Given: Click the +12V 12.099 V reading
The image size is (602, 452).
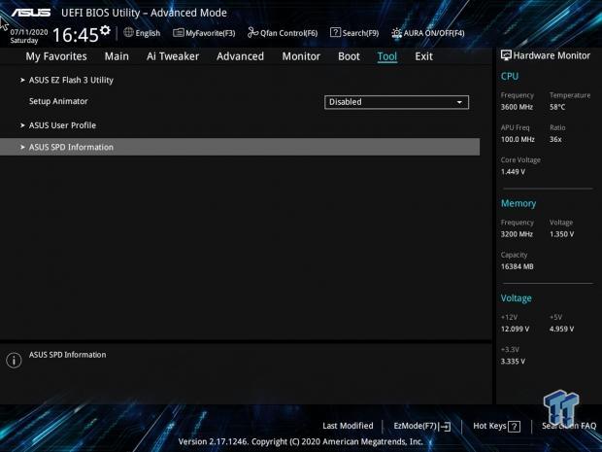Looking at the screenshot, I should coord(515,329).
